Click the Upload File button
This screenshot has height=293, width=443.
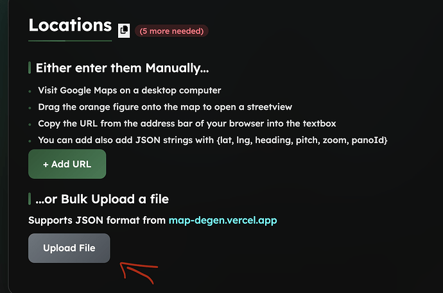coord(69,248)
